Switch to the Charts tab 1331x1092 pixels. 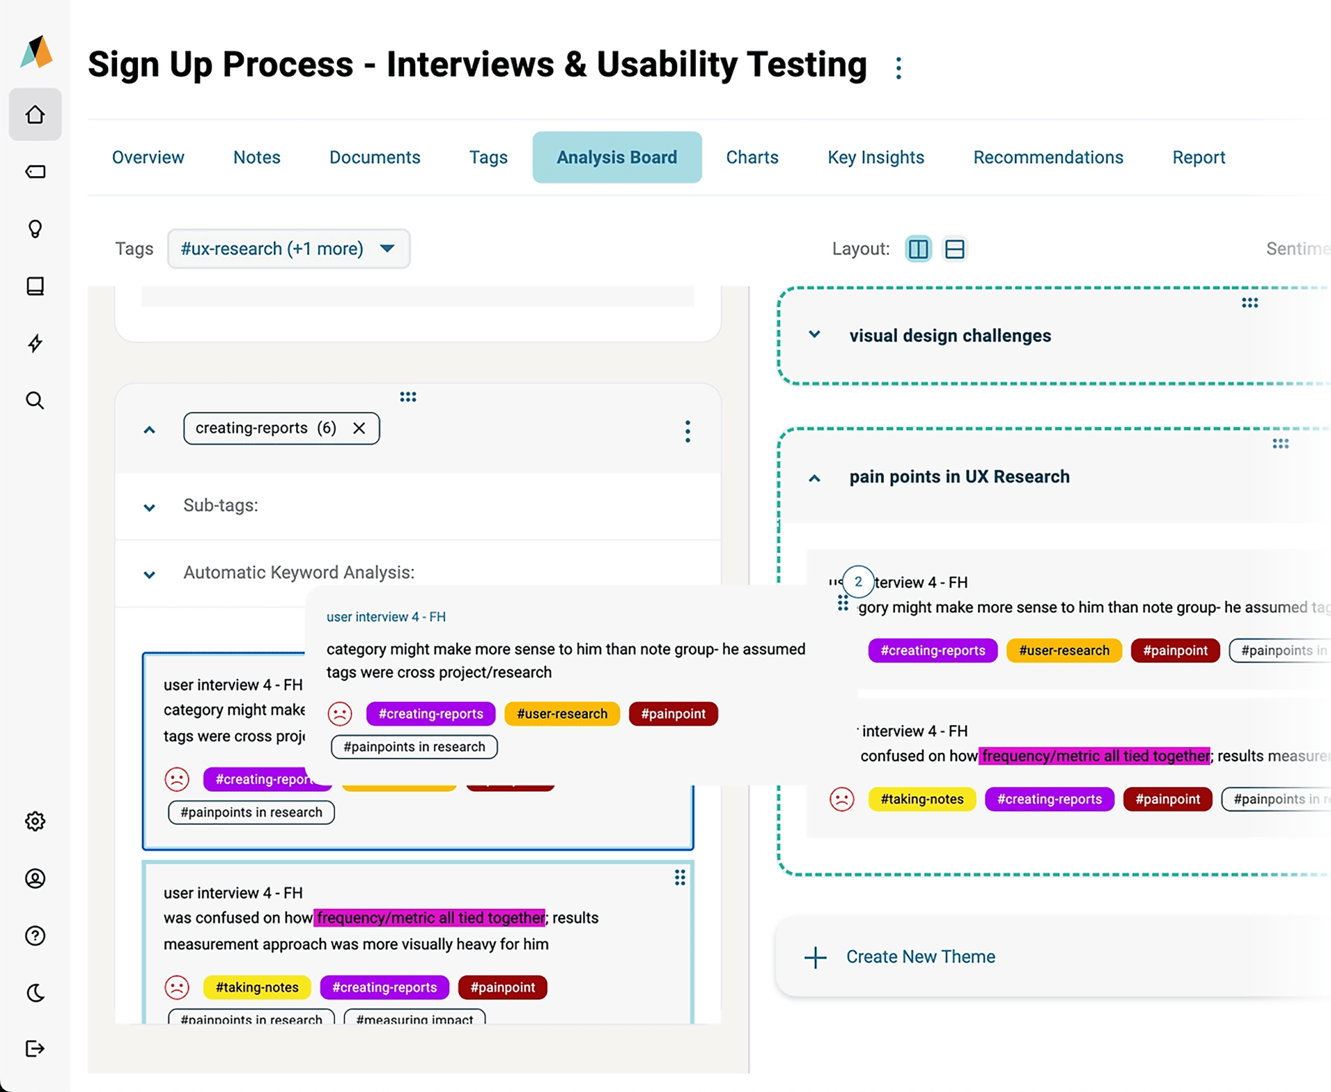[x=752, y=157]
